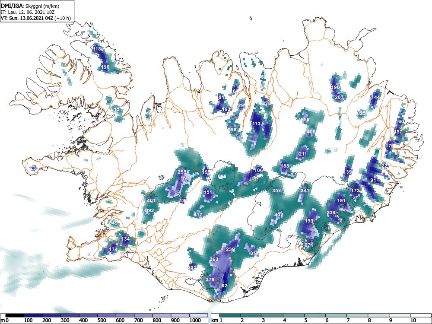This screenshot has width=432, height=324.
Task: Click the visibility value '173' on the map
Action: pos(356,191)
